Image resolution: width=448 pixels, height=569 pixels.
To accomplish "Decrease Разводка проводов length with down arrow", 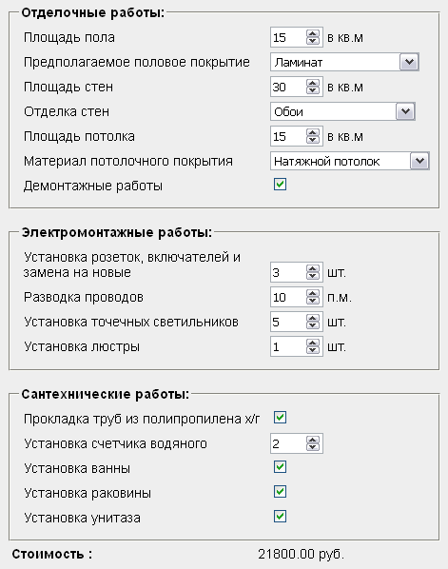I will 313,301.
